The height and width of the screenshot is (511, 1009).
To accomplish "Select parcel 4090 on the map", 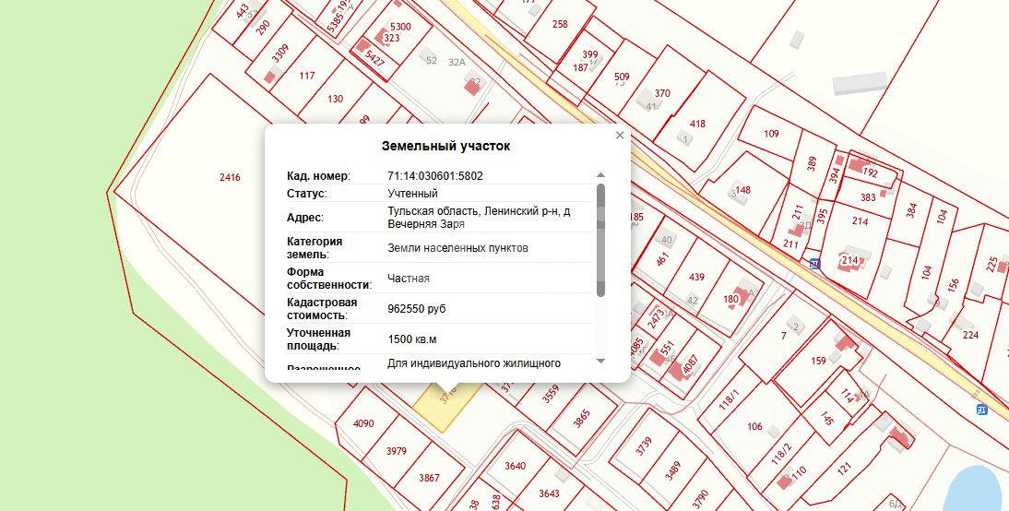I will 363,423.
